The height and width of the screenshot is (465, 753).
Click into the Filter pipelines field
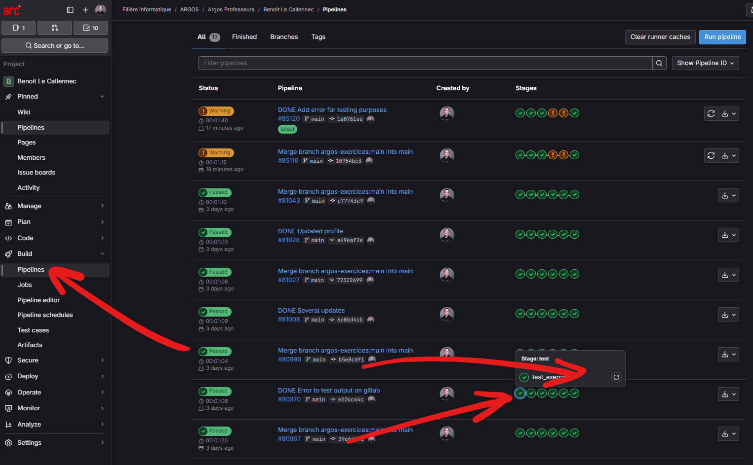click(425, 63)
